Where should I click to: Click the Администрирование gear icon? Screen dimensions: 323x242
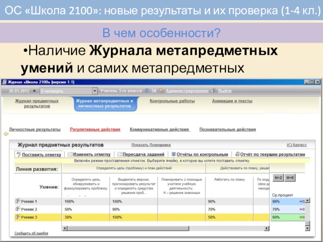161,91
